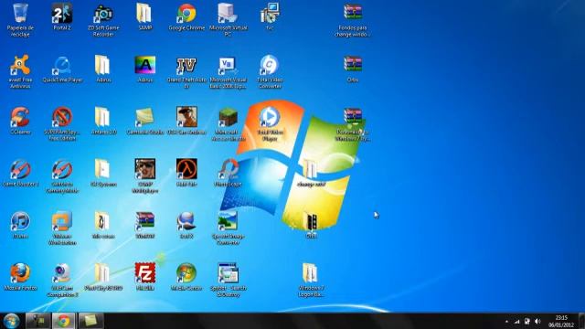Launch Grand Theft Auto IV

point(186,65)
